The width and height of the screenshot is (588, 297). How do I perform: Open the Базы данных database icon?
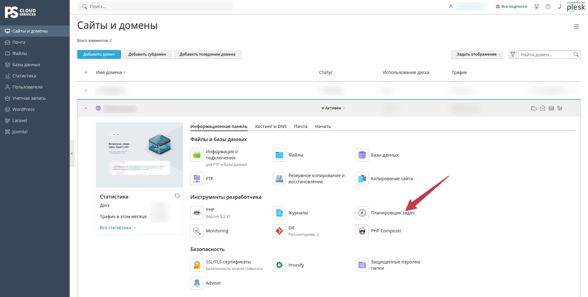362,155
